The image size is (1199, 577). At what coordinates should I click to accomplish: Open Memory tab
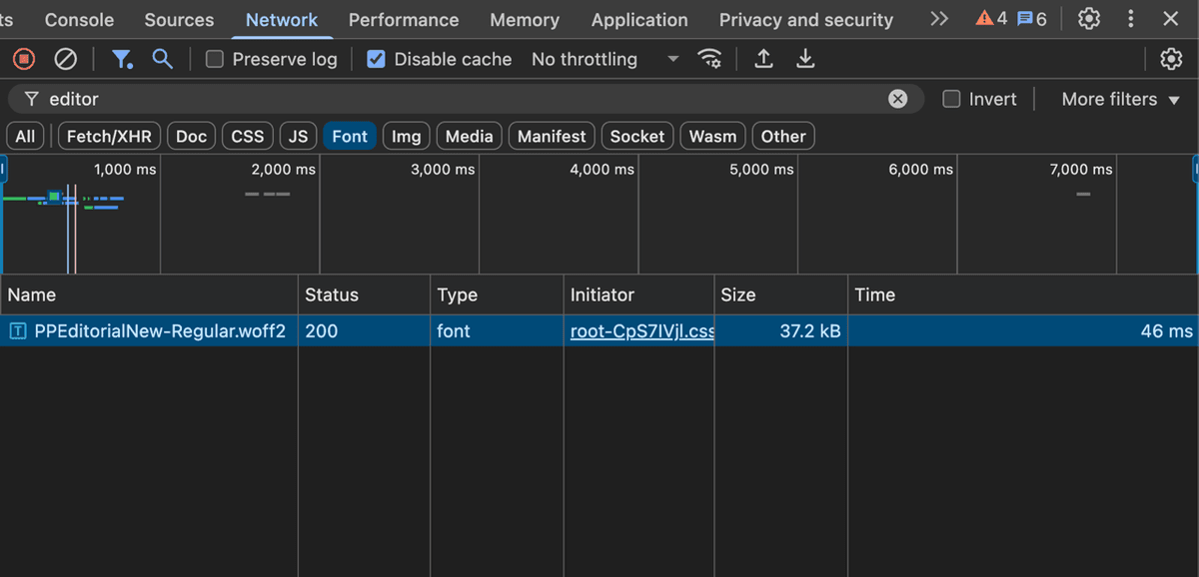click(x=525, y=20)
